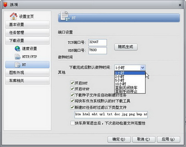Open HTTP/FTP settings via its icon
Image resolution: width=186 pixels, height=147 pixels.
[17, 57]
